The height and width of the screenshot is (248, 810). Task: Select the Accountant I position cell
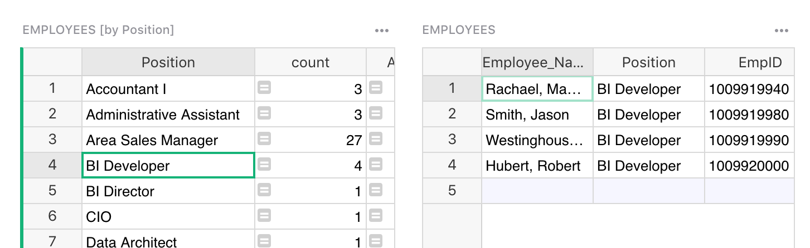[168, 89]
